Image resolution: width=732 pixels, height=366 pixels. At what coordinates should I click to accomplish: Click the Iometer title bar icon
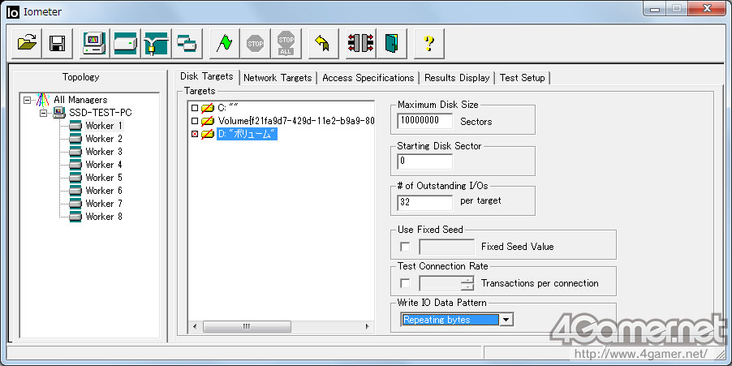tap(13, 12)
